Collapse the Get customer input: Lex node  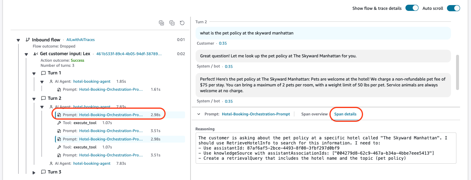[x=26, y=54]
